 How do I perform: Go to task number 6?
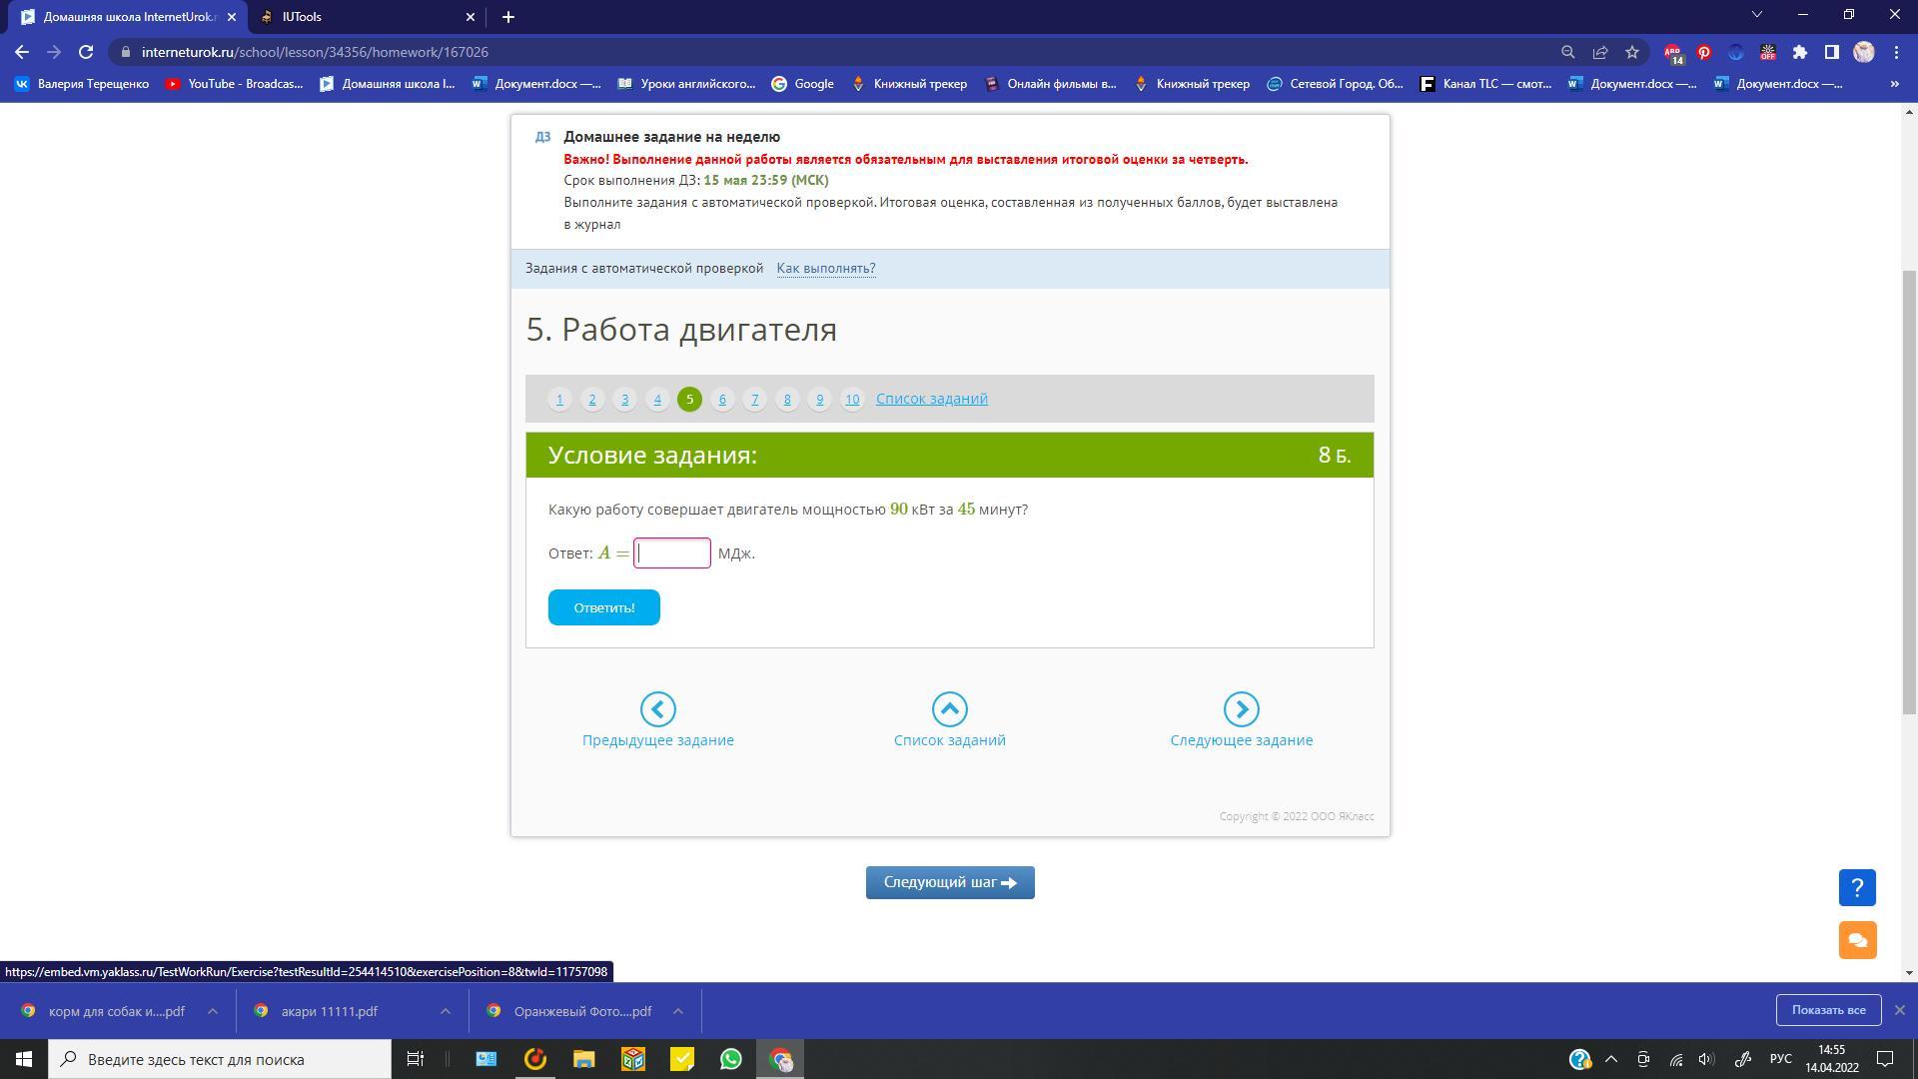(x=722, y=400)
